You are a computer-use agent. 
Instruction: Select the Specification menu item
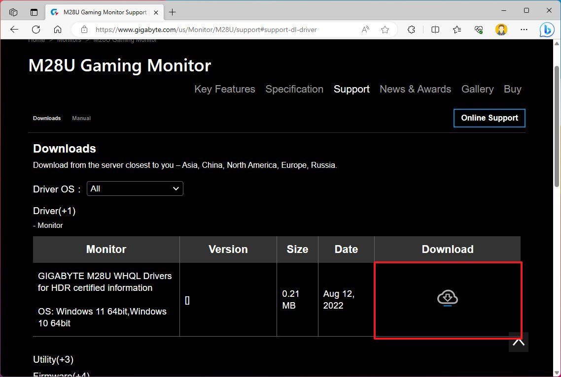[294, 89]
